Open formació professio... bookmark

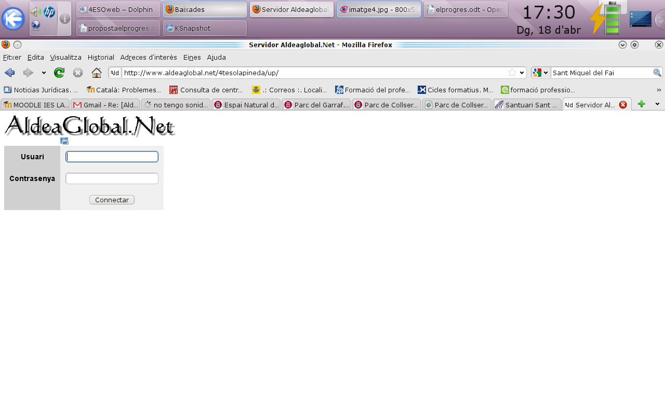(x=538, y=90)
